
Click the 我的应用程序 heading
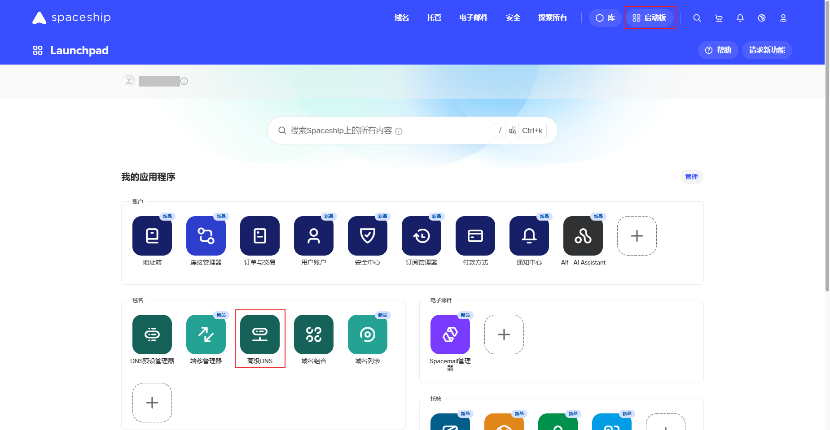coord(148,177)
